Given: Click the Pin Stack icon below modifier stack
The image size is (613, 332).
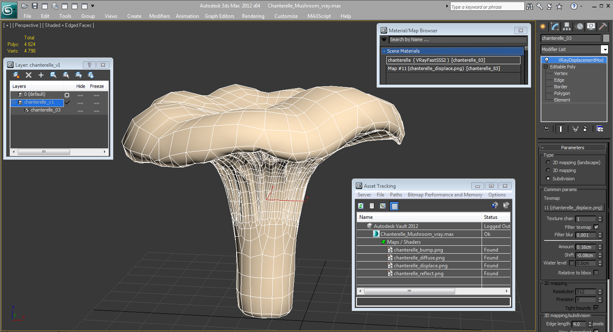Looking at the screenshot, I should pyautogui.click(x=546, y=128).
